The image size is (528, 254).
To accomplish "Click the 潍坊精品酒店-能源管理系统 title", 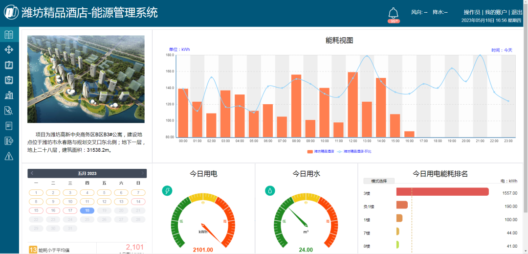I will click(89, 13).
